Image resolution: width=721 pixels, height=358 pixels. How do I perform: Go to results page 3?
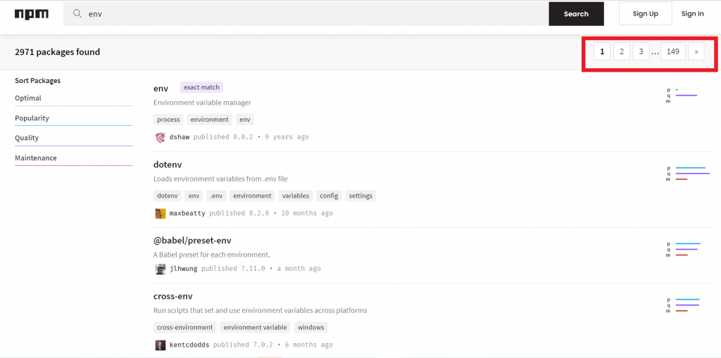tap(641, 51)
